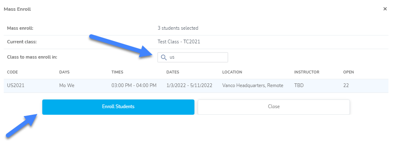Click the TBD instructor cell
The width and height of the screenshot is (393, 149).
299,85
